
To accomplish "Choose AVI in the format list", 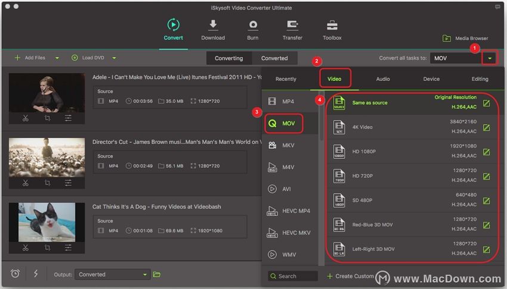I will click(290, 189).
